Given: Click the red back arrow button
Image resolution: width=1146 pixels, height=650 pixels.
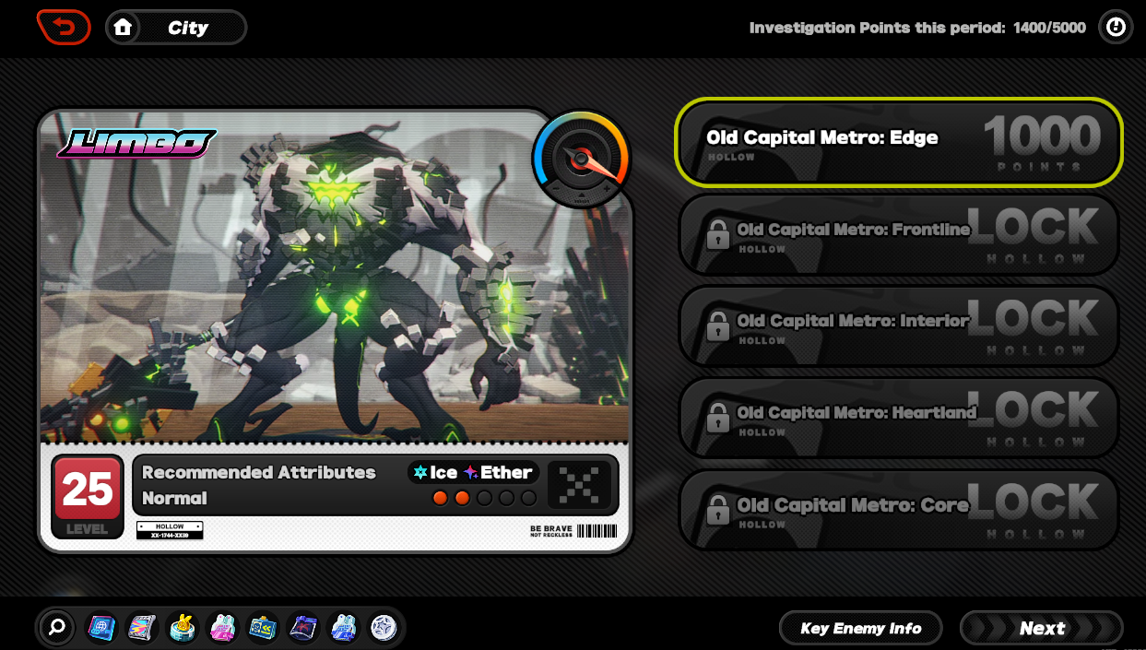Looking at the screenshot, I should (x=63, y=28).
